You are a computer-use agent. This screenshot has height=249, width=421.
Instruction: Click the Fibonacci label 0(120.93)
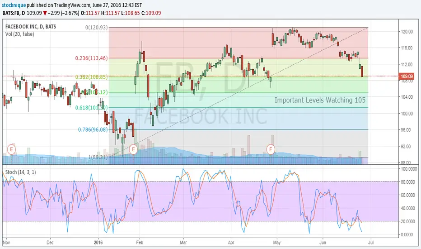[96, 28]
